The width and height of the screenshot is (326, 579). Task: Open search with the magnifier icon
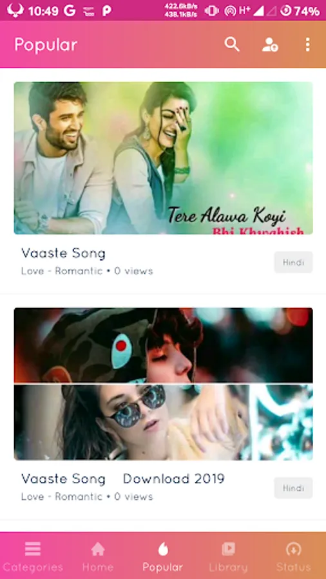[232, 44]
